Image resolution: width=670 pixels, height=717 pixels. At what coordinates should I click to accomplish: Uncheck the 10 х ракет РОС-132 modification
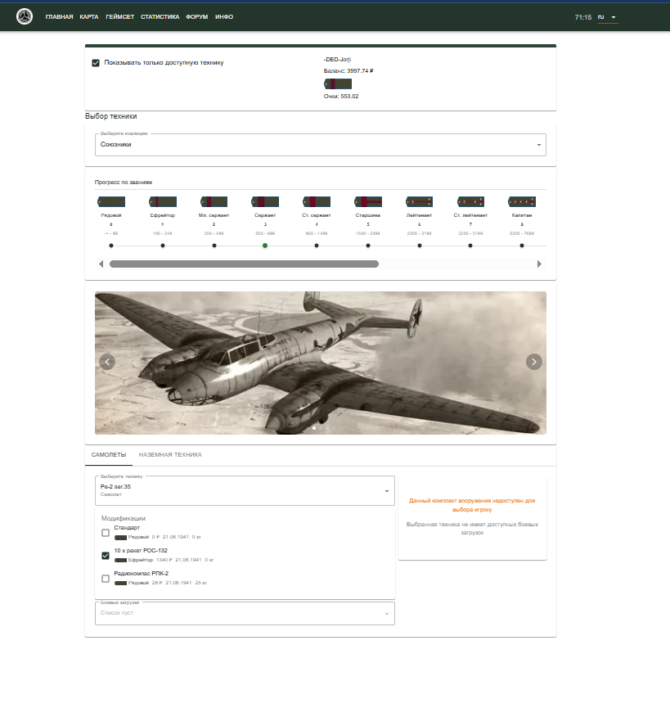106,556
